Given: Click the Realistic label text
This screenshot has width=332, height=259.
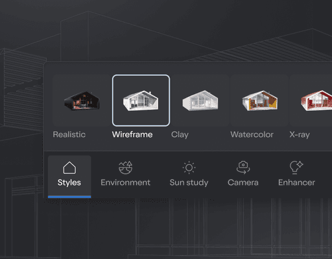Looking at the screenshot, I should [69, 134].
